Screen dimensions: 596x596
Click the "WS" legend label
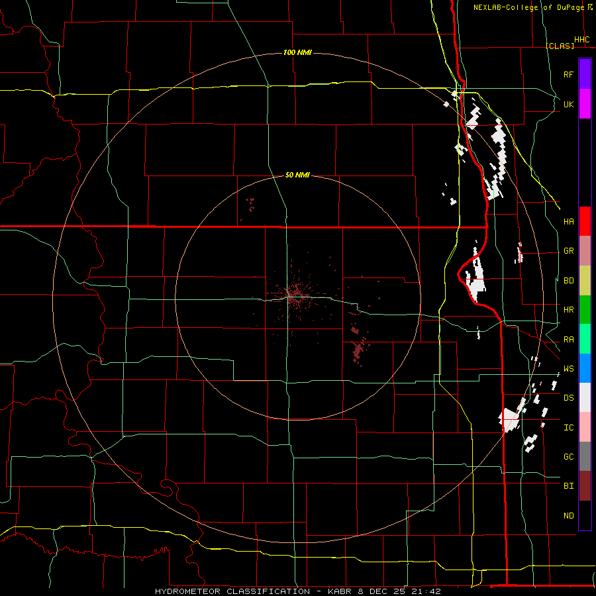click(x=568, y=369)
